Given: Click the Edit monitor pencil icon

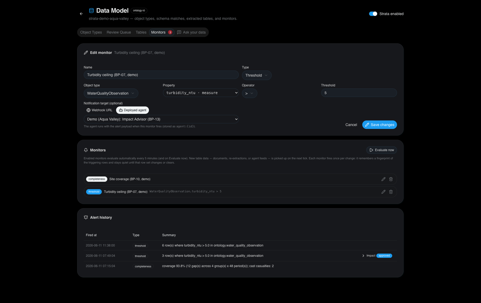Looking at the screenshot, I should (x=86, y=53).
